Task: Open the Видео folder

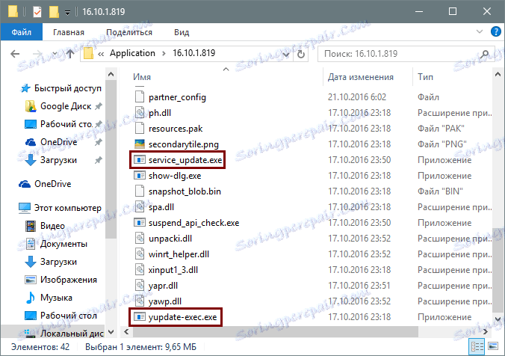Action: [52, 226]
